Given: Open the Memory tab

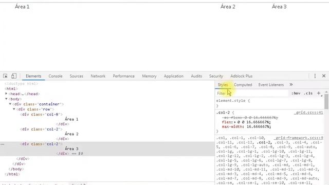Looking at the screenshot, I should point(149,76).
